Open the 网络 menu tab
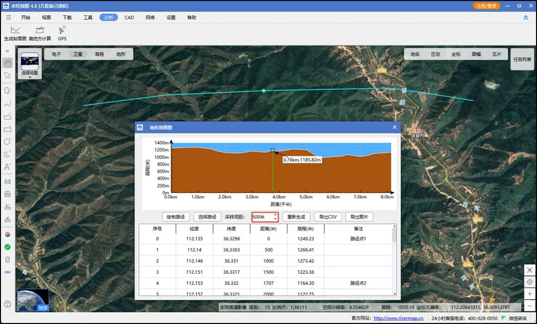 click(x=150, y=17)
